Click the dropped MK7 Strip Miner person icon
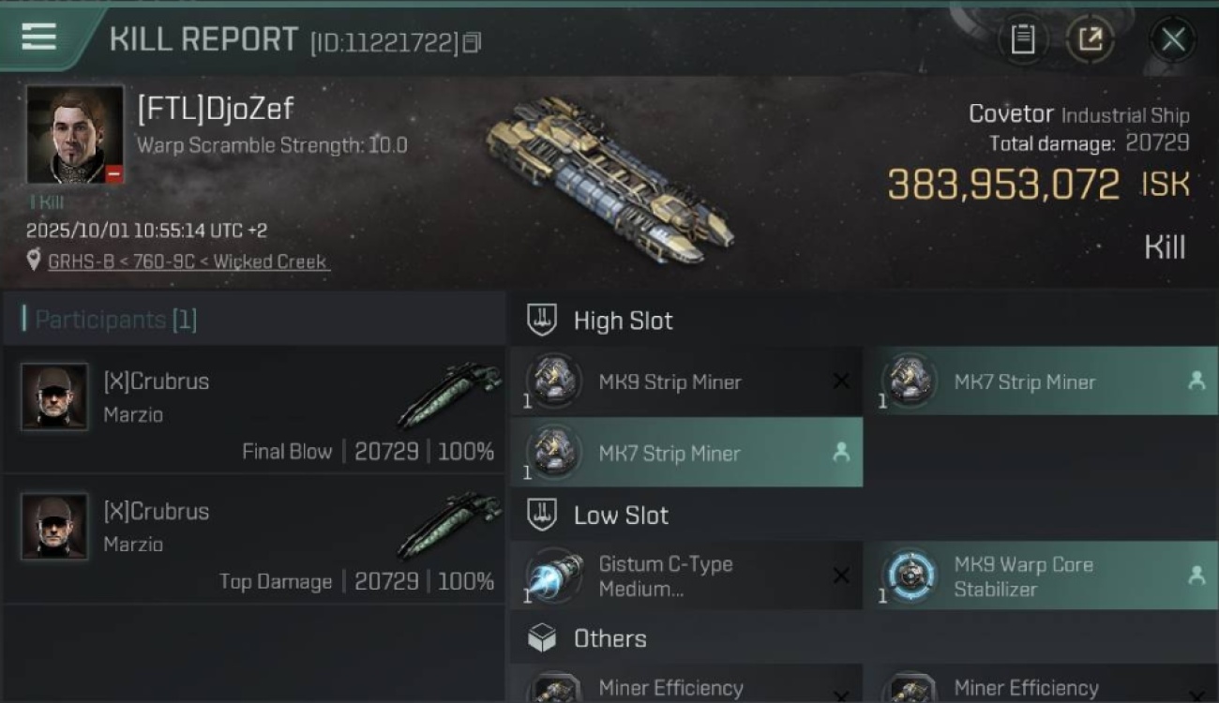 pyautogui.click(x=1196, y=381)
